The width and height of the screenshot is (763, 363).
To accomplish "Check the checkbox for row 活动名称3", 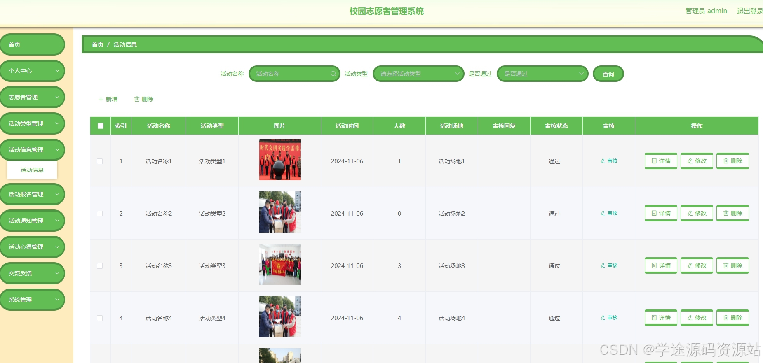I will click(x=100, y=266).
